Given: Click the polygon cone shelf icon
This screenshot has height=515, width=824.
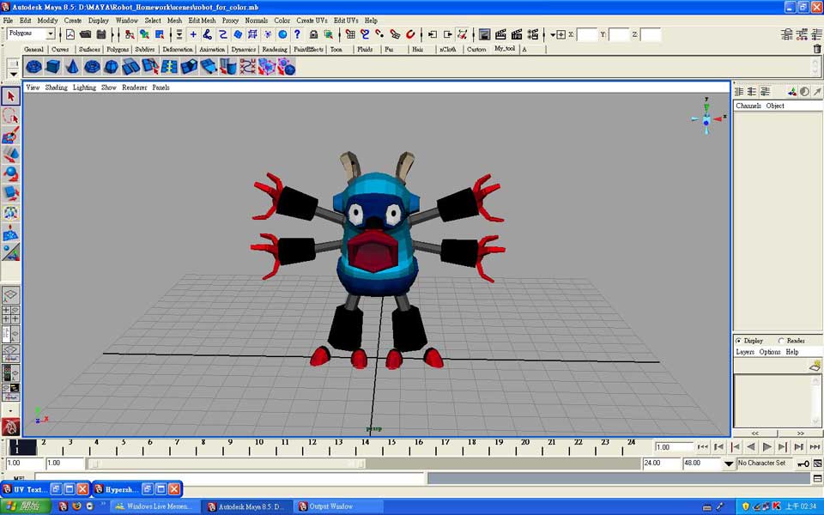Looking at the screenshot, I should (72, 67).
